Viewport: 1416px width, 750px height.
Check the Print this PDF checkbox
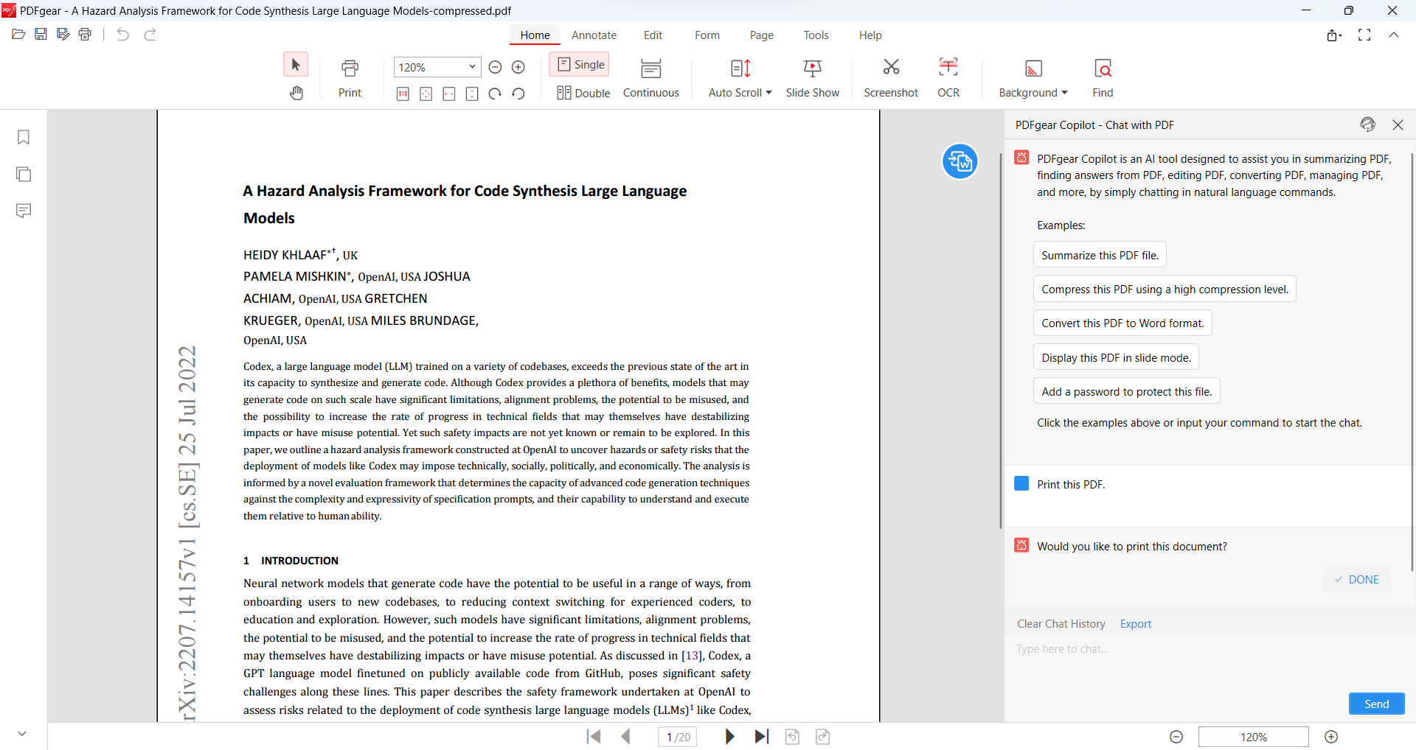click(1021, 483)
